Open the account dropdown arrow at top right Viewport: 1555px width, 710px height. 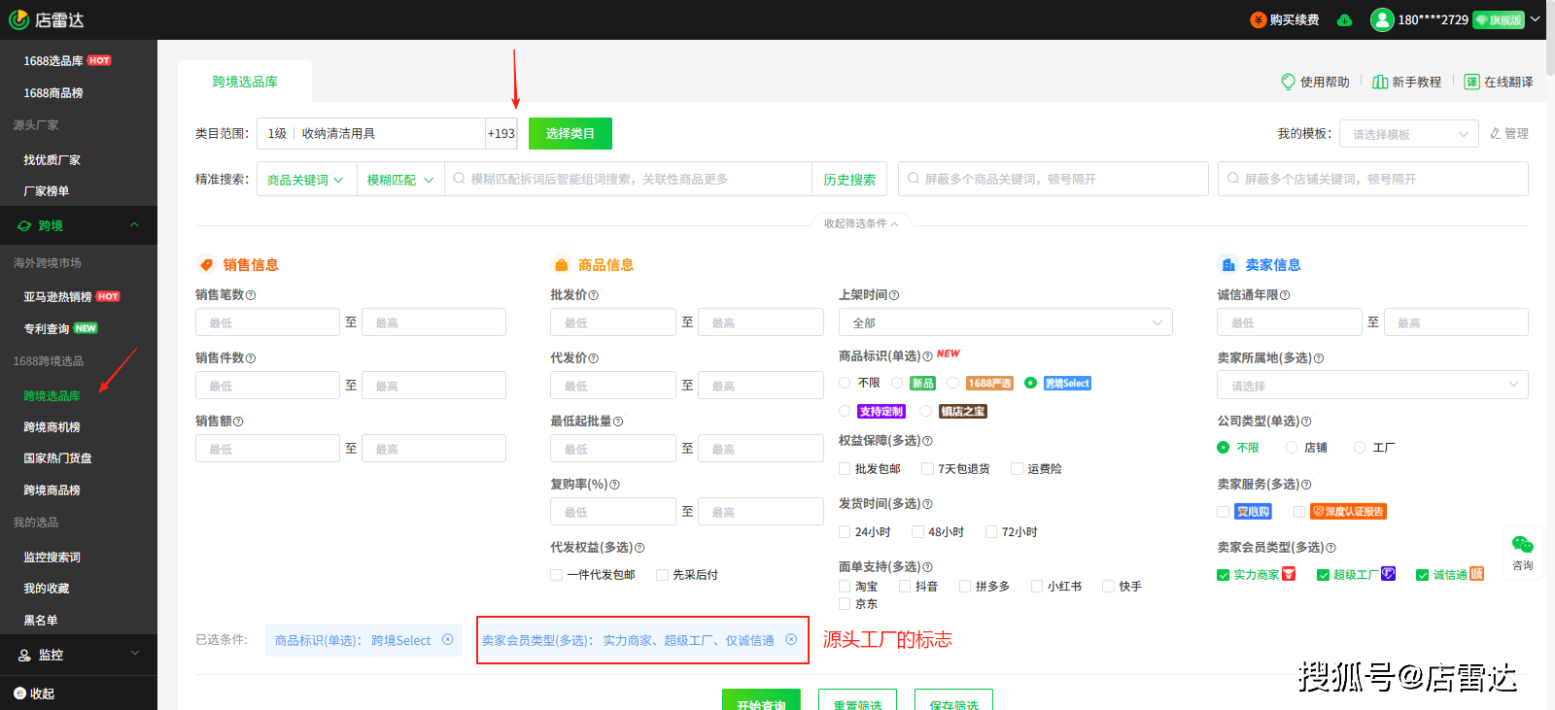[x=1536, y=19]
